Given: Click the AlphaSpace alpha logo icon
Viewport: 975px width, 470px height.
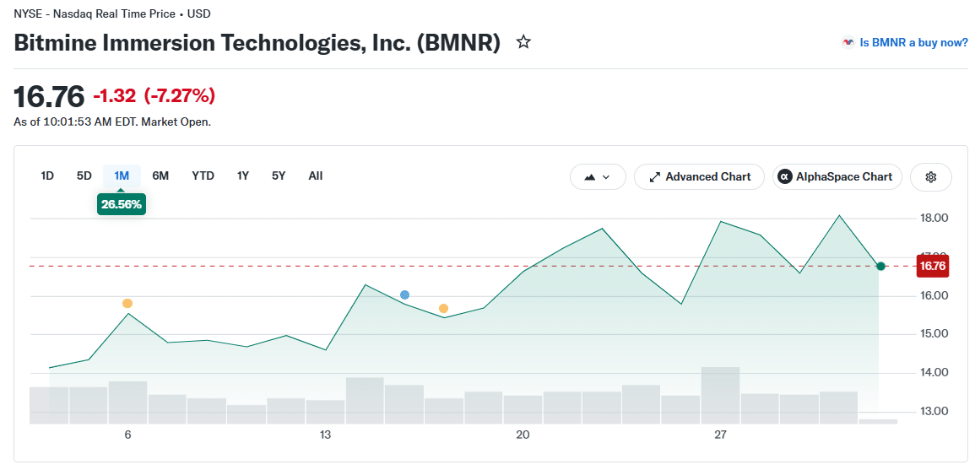Looking at the screenshot, I should click(x=785, y=177).
